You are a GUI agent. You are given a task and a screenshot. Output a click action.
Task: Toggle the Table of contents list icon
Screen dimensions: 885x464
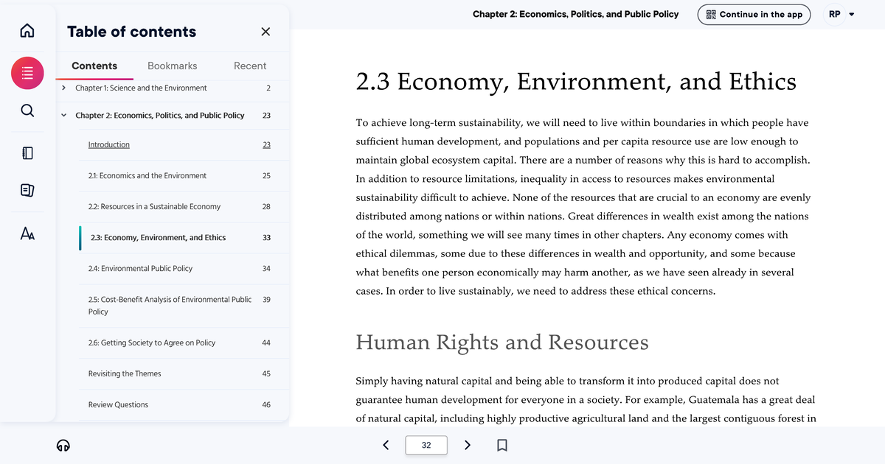point(27,73)
